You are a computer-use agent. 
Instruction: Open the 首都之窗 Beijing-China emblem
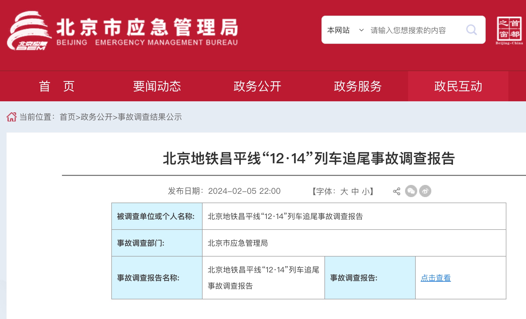click(x=509, y=30)
